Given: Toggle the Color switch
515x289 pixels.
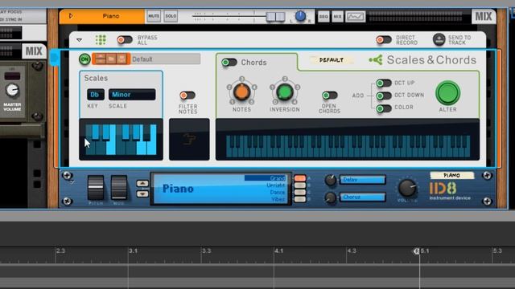Looking at the screenshot, I should pos(384,108).
